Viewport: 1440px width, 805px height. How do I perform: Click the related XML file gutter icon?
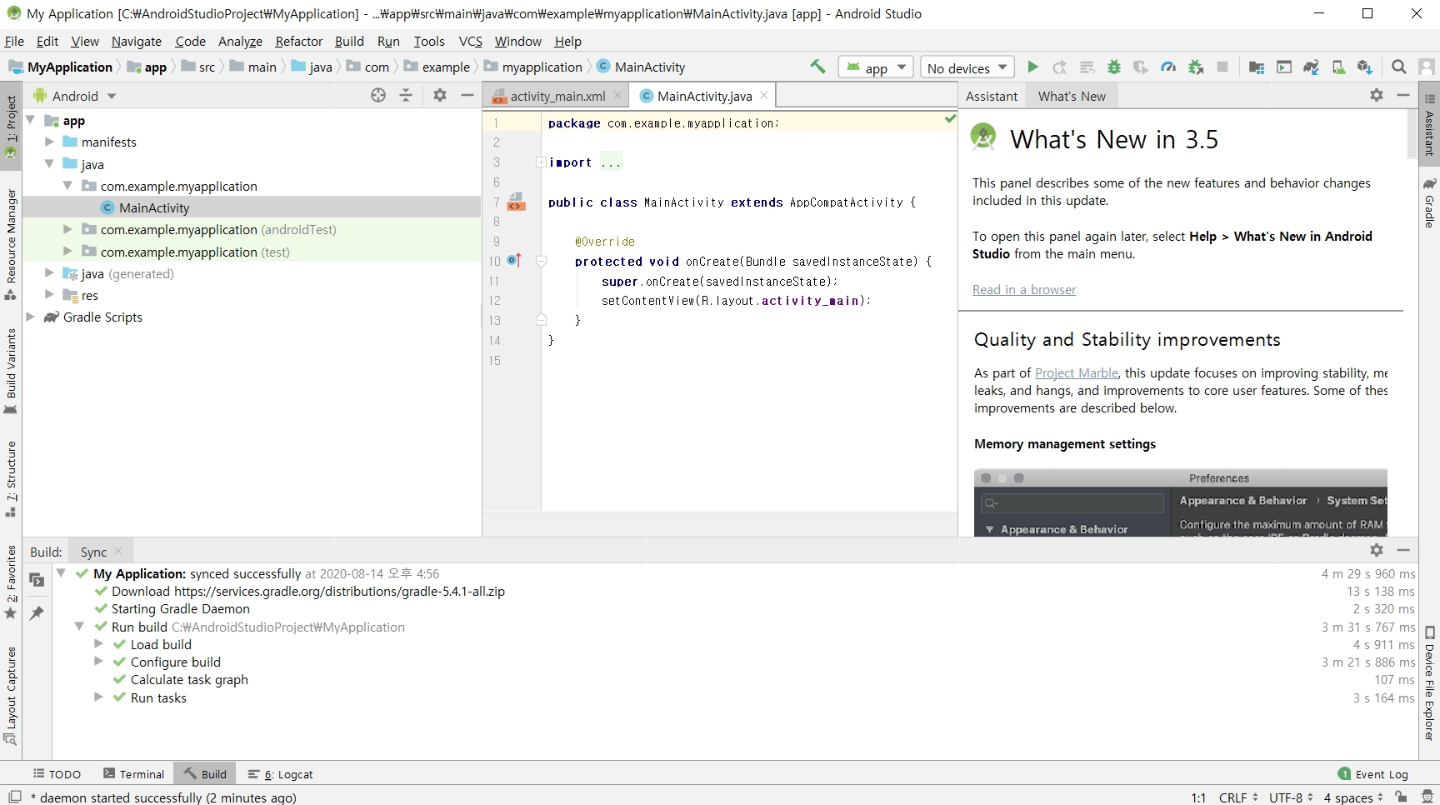coord(517,202)
